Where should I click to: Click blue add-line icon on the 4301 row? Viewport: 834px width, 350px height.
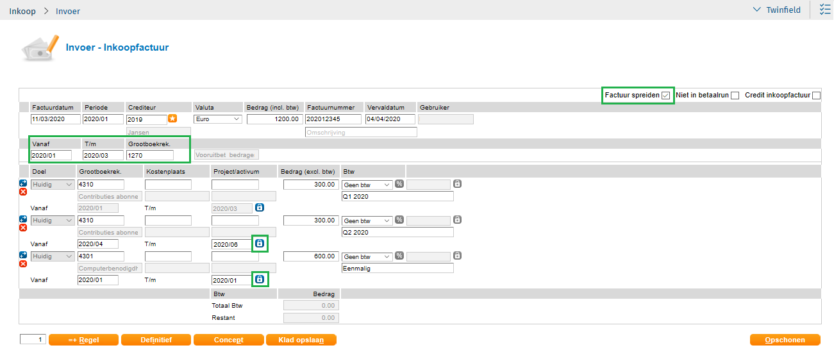[23, 254]
